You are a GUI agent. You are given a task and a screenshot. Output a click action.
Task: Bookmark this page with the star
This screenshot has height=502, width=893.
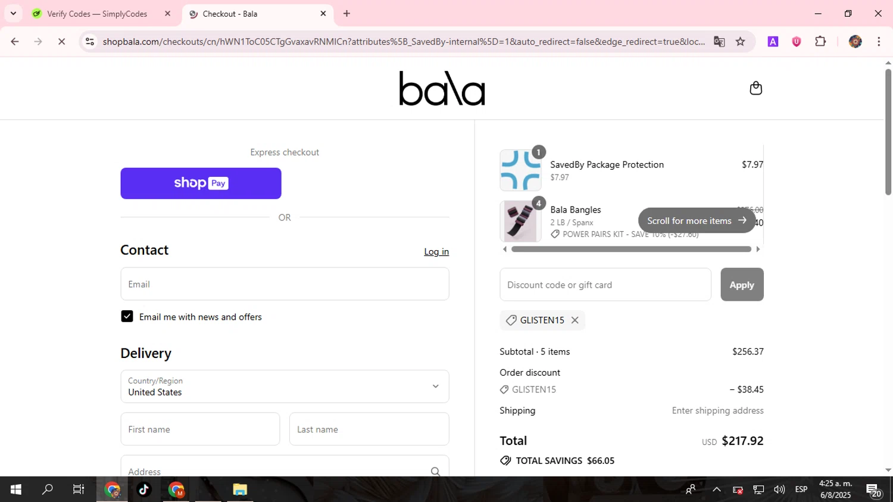pyautogui.click(x=741, y=42)
